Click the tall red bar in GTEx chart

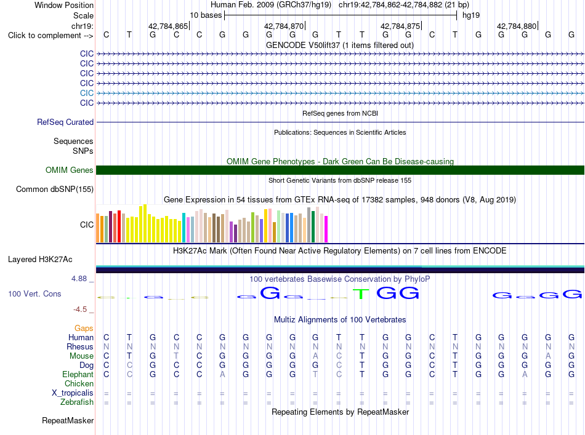point(119,226)
